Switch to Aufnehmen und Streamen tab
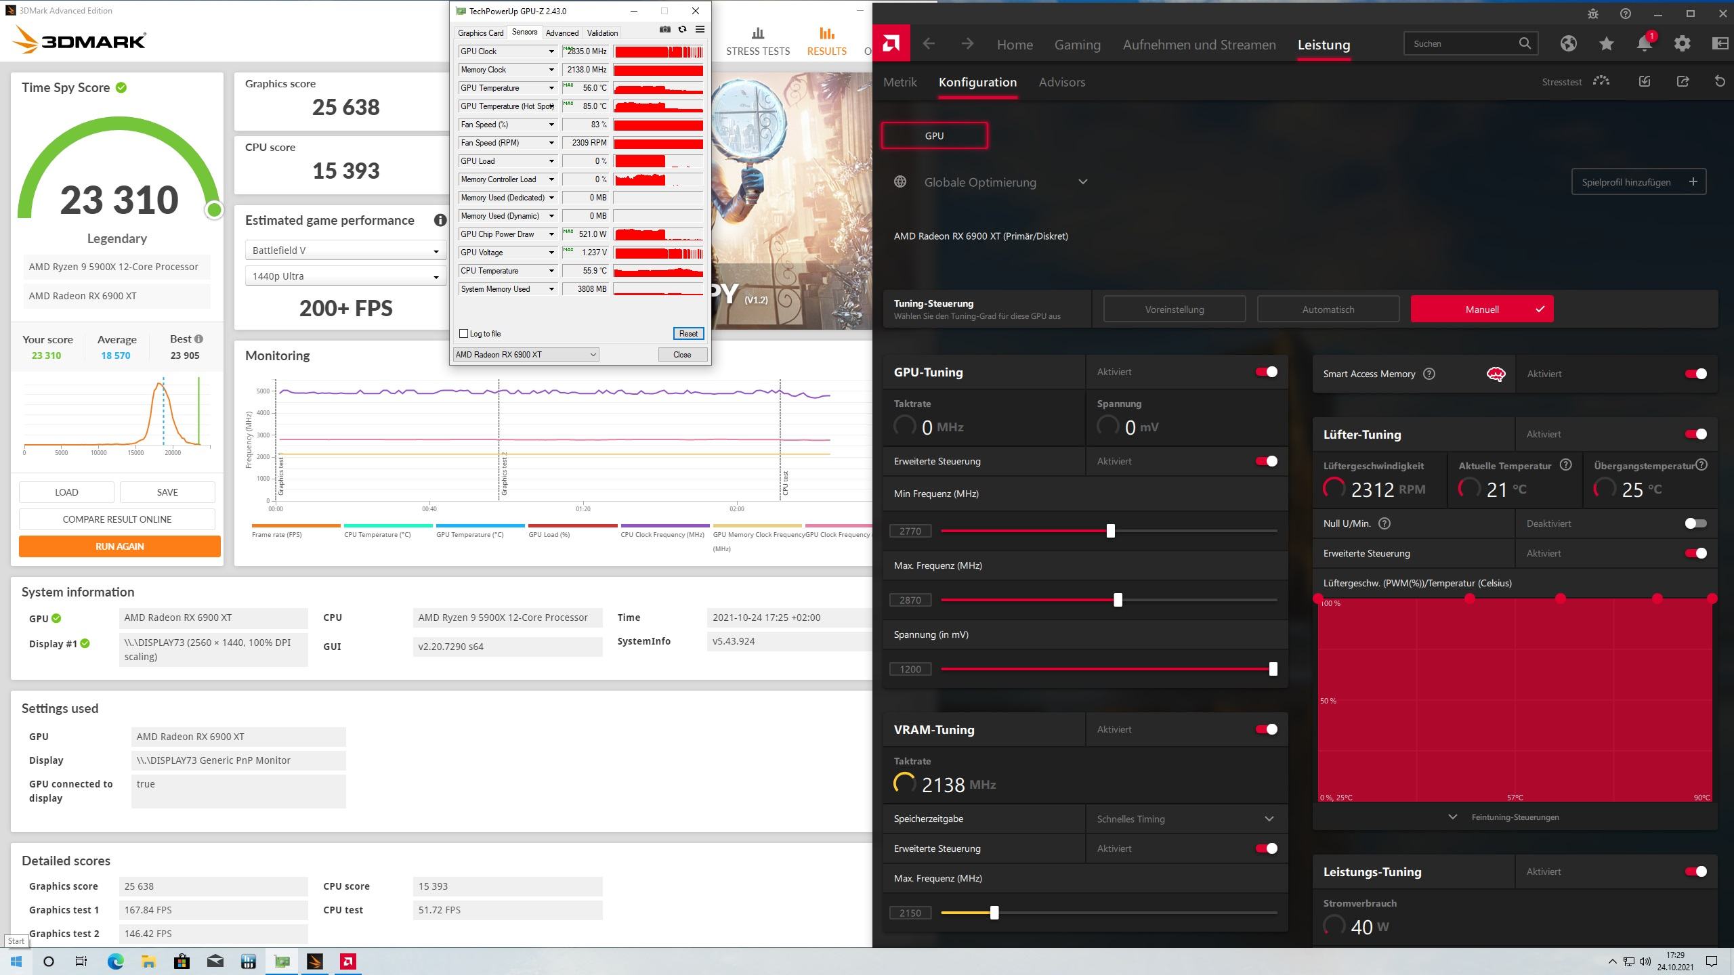 (x=1199, y=45)
